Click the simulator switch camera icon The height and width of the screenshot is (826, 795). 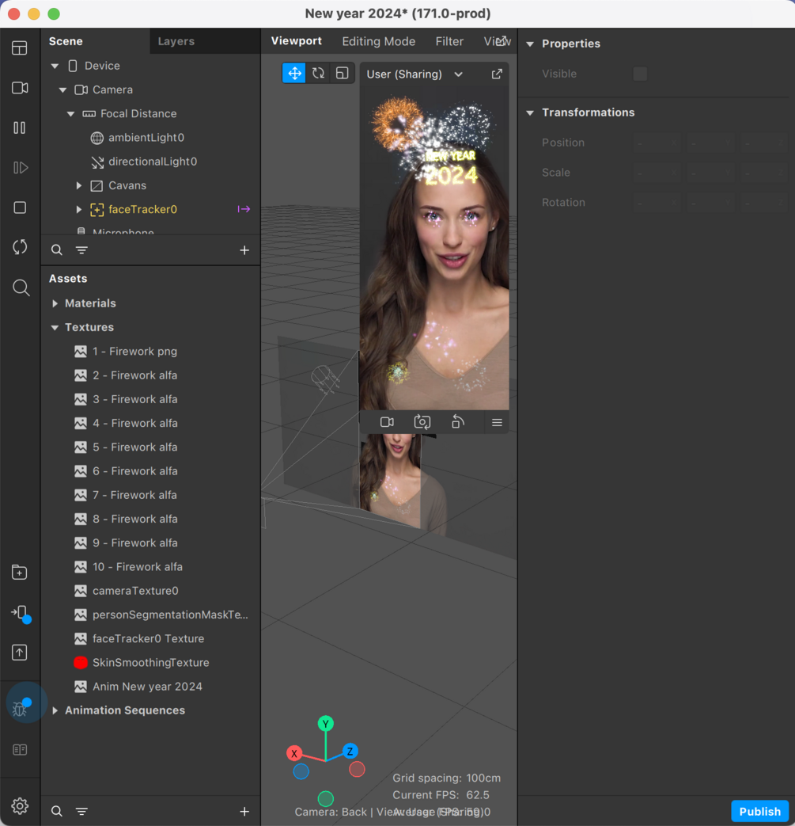pos(422,422)
